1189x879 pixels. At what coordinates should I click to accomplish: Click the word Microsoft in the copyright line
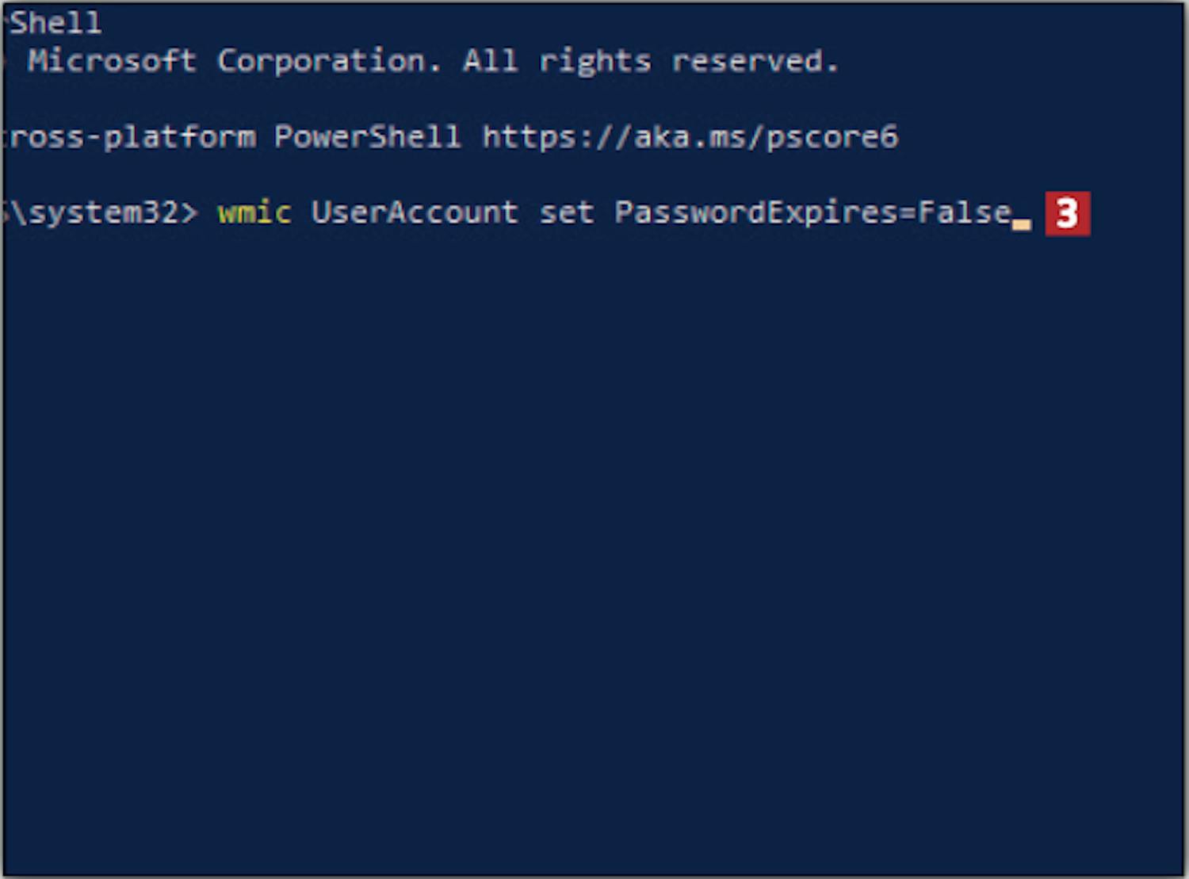pyautogui.click(x=112, y=61)
